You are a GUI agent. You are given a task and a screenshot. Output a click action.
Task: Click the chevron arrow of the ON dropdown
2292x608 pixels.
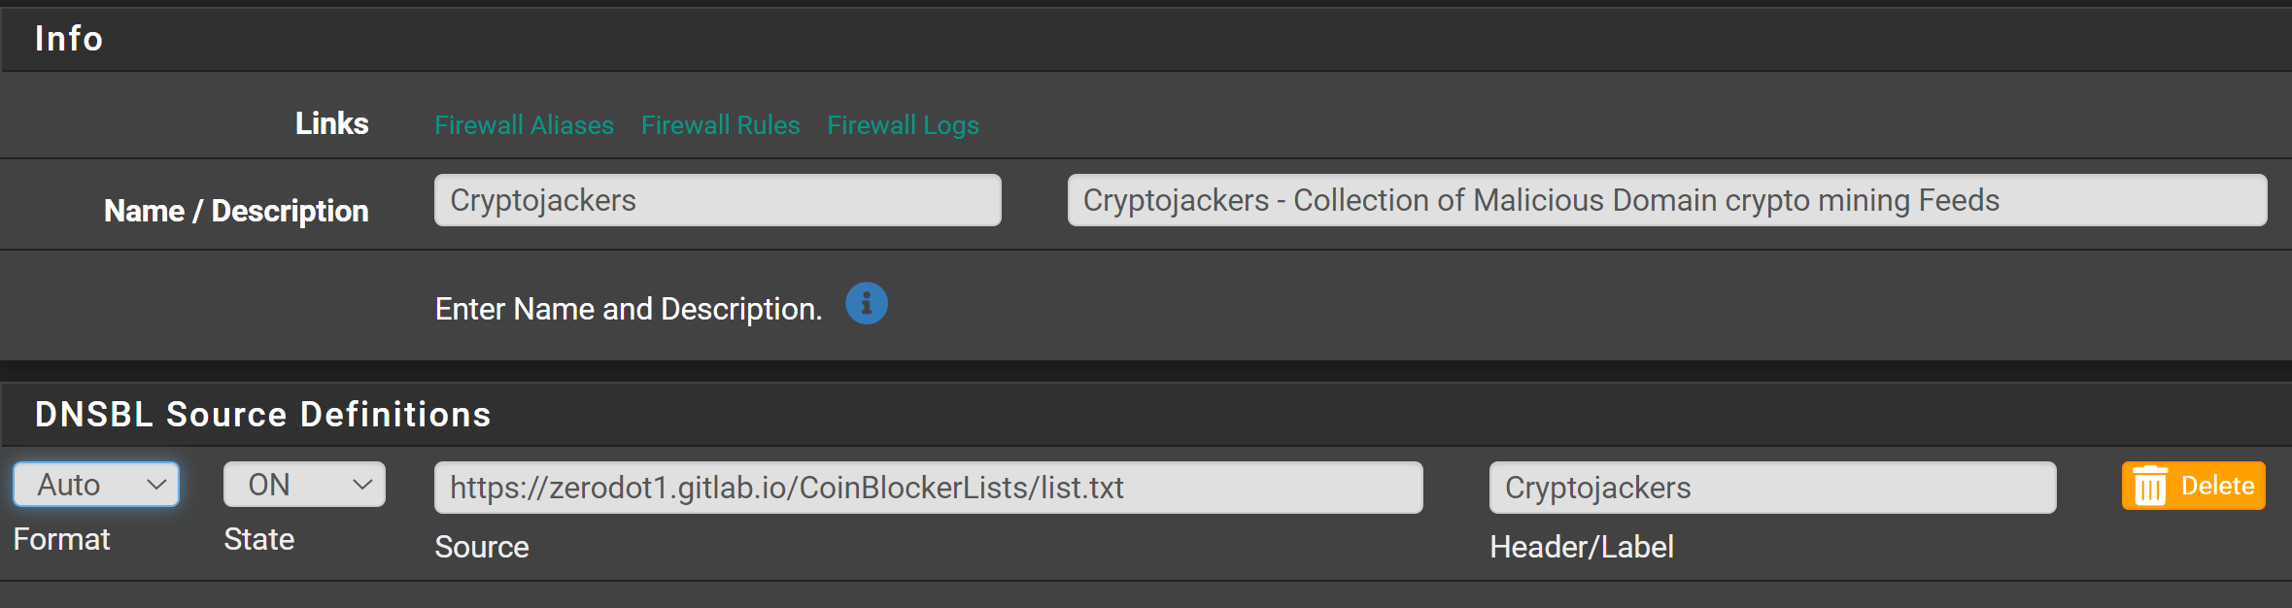[x=362, y=485]
